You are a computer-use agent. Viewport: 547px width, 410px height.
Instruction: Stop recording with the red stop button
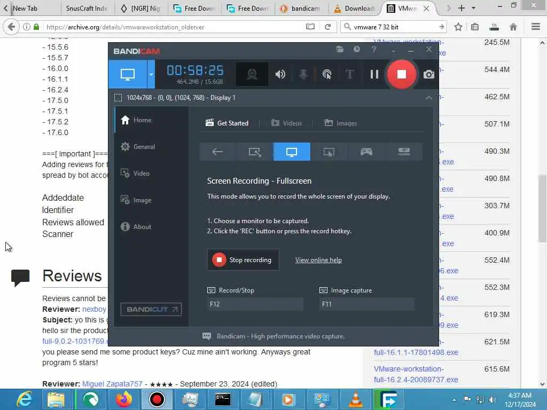401,74
